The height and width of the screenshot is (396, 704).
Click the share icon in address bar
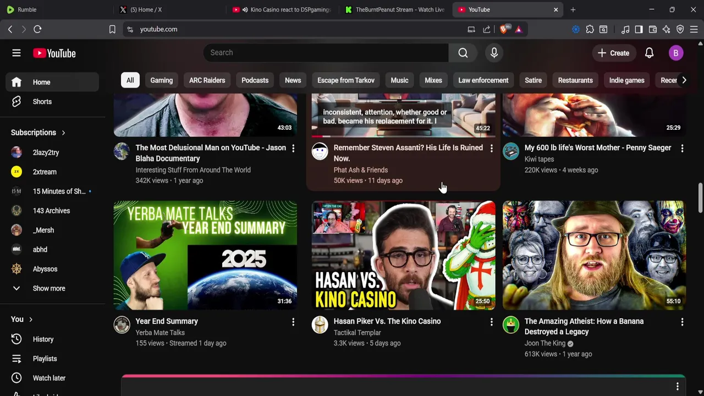tap(487, 29)
